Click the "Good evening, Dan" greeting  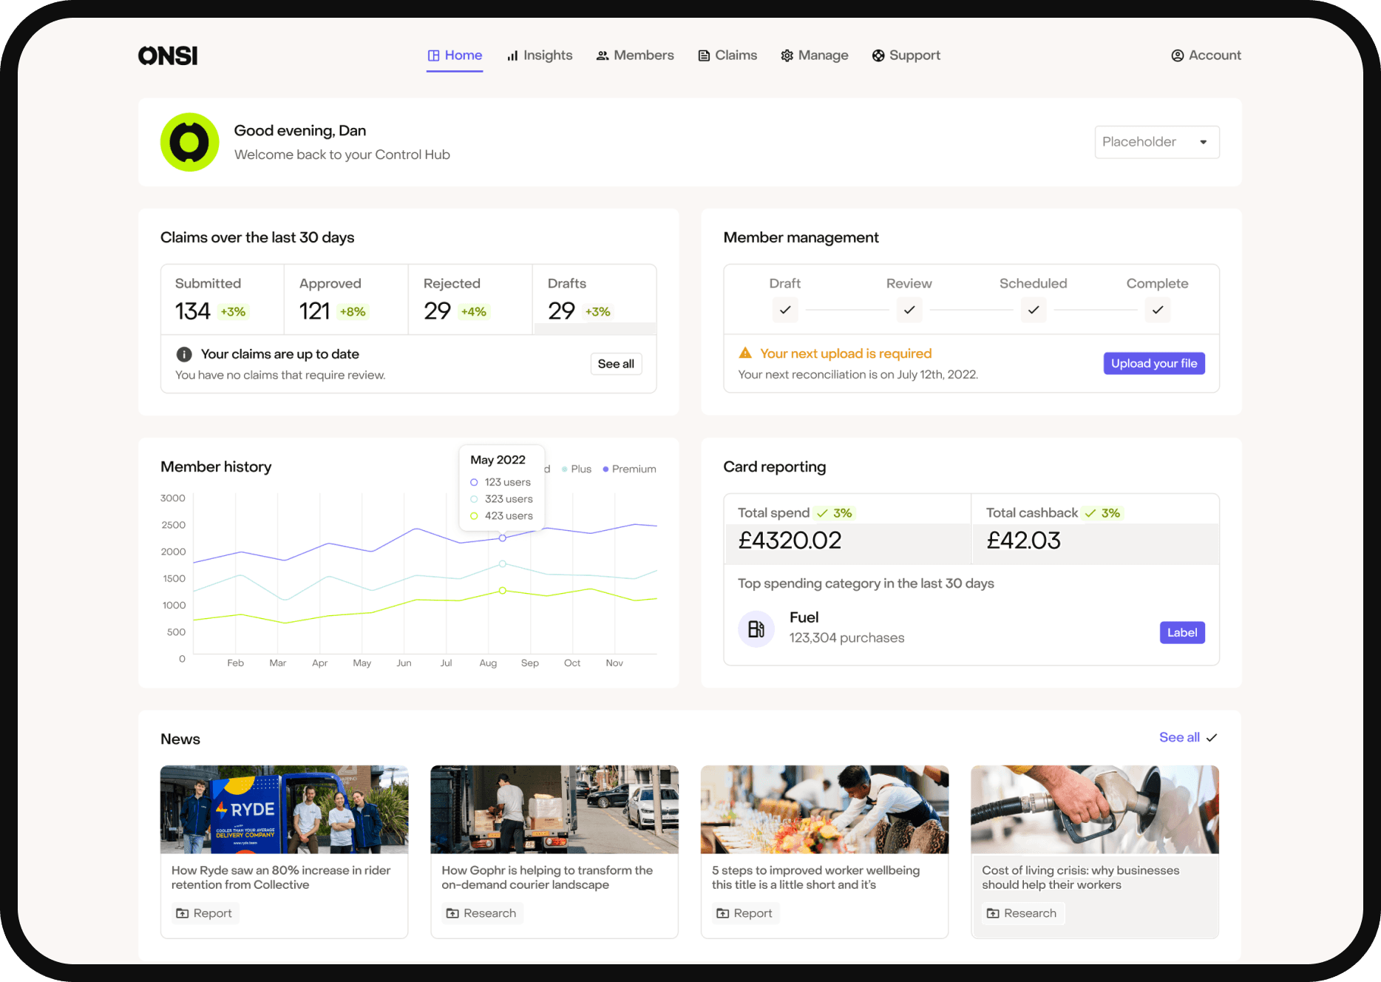tap(300, 131)
